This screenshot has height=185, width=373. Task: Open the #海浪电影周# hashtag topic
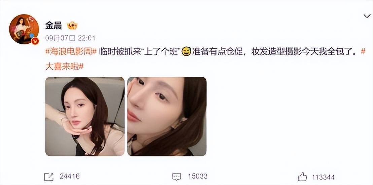(x=71, y=51)
